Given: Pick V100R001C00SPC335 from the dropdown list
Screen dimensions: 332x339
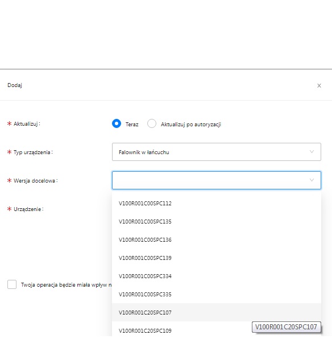Looking at the screenshot, I should pos(217,294).
